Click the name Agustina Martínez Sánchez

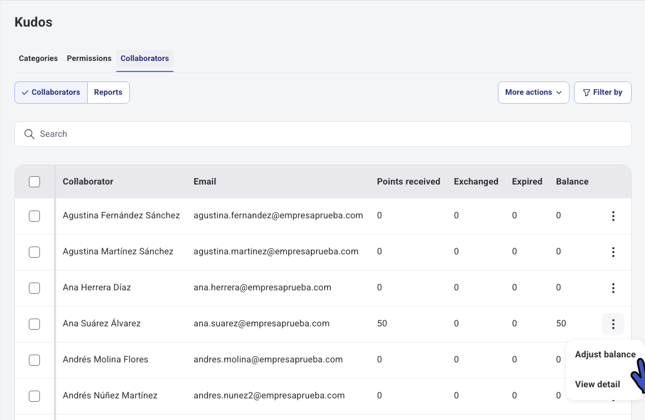click(118, 251)
